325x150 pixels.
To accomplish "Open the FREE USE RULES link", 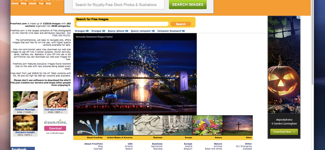I will pyautogui.click(x=61, y=35).
